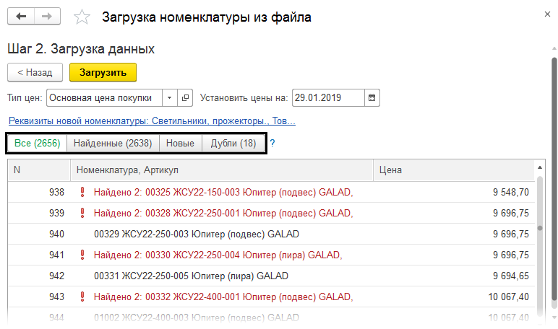Click red warning icon on row 938
Image resolution: width=558 pixels, height=329 pixels.
point(82,193)
